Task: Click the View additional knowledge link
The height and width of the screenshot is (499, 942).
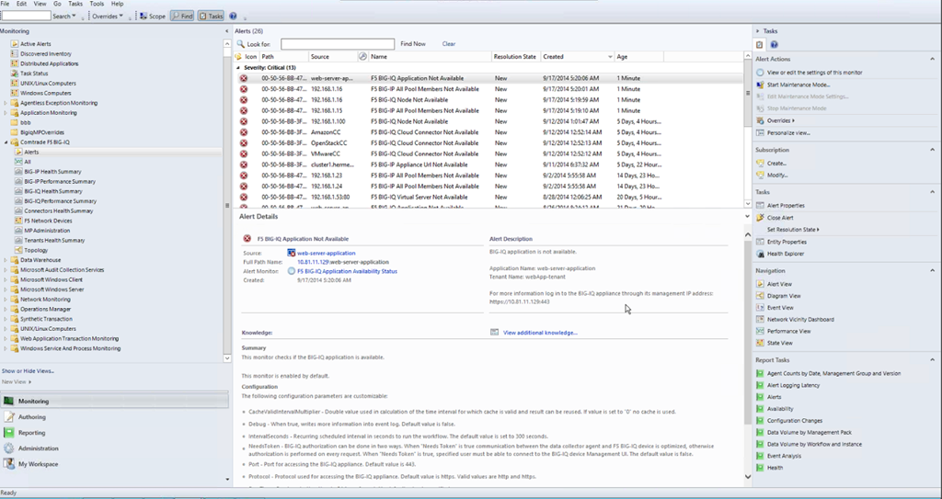Action: pos(540,333)
